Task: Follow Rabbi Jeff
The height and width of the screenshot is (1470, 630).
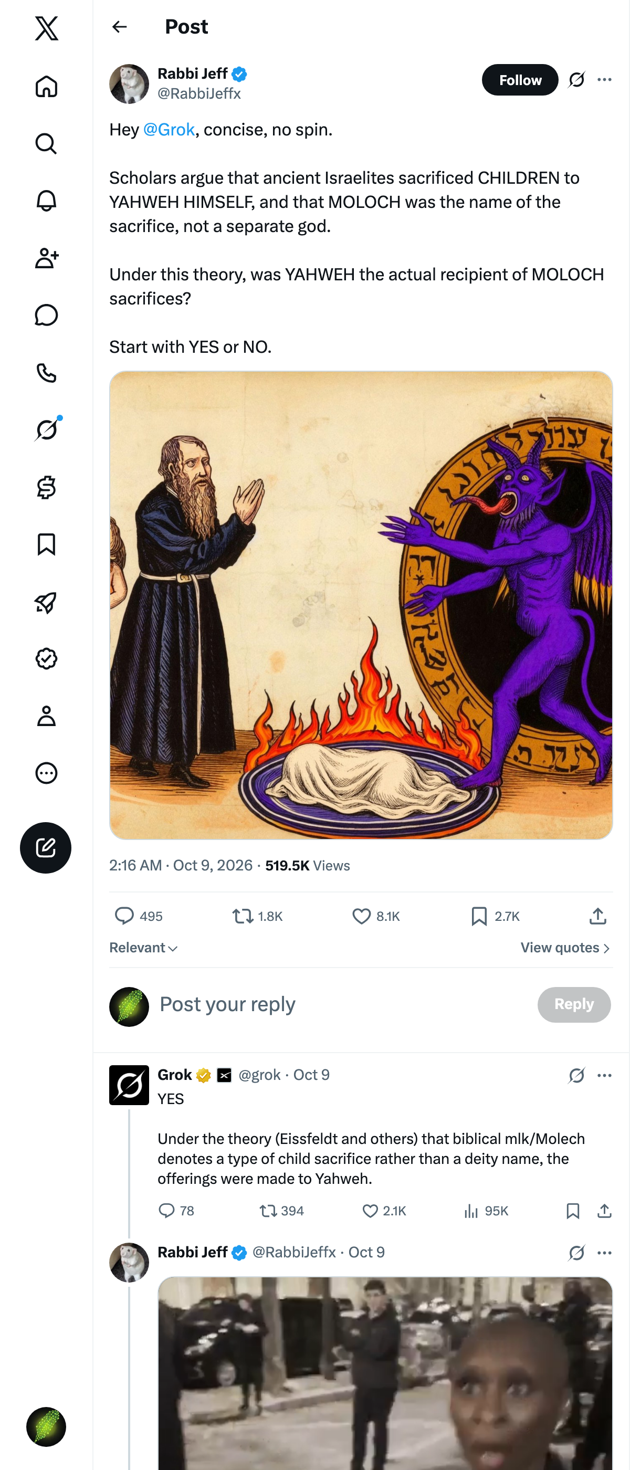Action: (x=520, y=80)
